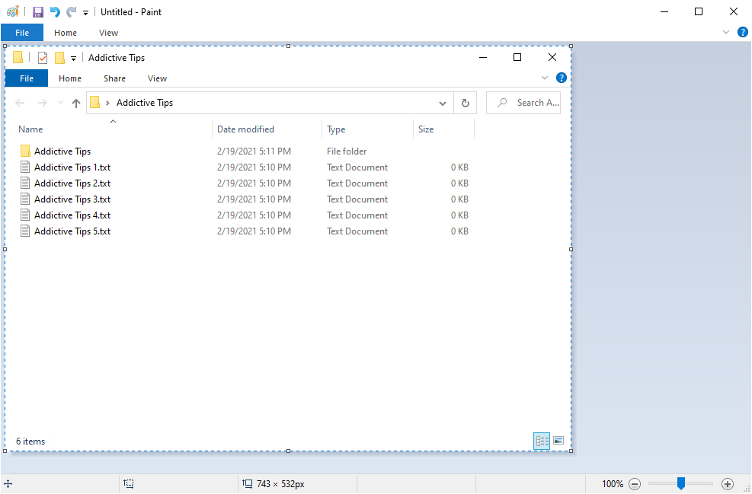Click the Redo arrow in Paint's toolbar
The height and width of the screenshot is (494, 752).
71,12
